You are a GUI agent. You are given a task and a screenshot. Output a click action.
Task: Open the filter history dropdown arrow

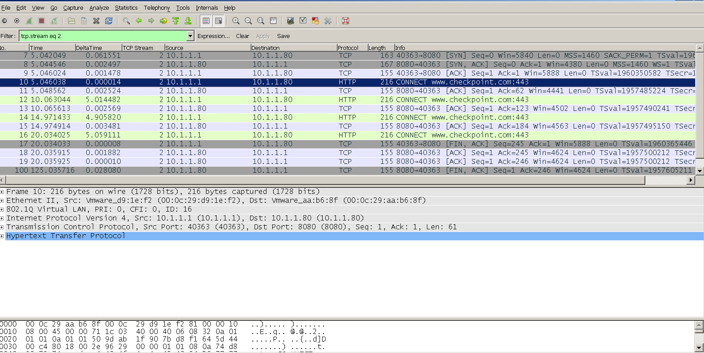pyautogui.click(x=190, y=36)
